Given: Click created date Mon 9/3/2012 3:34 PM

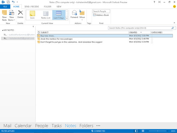Looking at the screenshot, I should (139, 42).
